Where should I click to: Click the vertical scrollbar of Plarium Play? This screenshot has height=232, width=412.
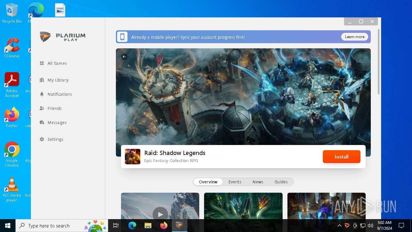379,62
